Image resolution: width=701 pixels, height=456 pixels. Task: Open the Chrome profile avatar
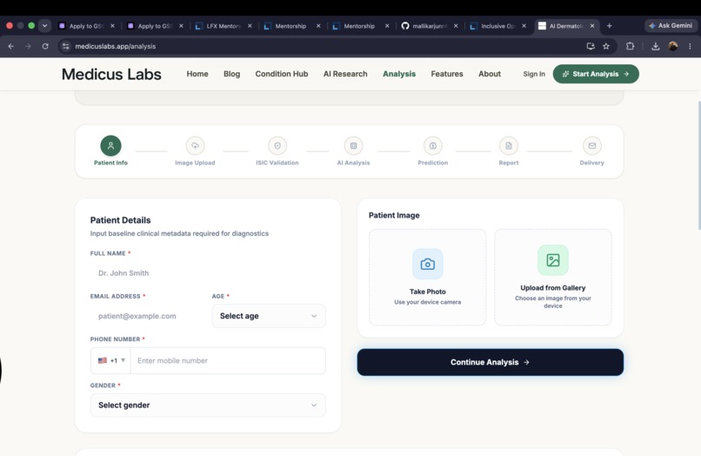[x=673, y=46]
